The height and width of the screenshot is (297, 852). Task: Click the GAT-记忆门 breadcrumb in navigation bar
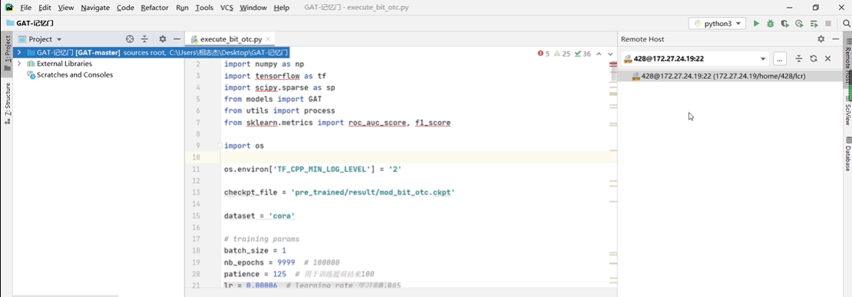point(31,23)
